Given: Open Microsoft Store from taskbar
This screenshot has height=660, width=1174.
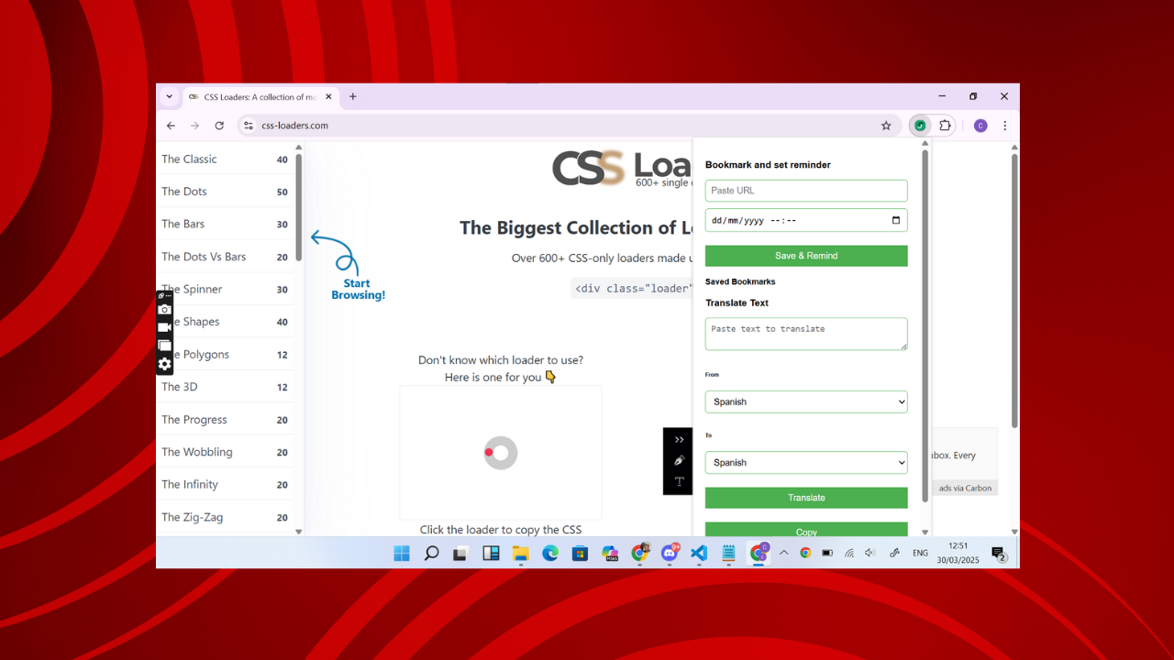Looking at the screenshot, I should (x=580, y=553).
